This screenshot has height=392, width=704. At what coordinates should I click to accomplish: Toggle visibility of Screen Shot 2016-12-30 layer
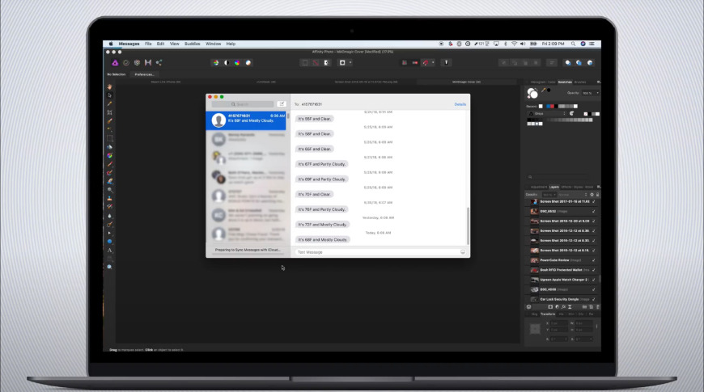pyautogui.click(x=594, y=221)
